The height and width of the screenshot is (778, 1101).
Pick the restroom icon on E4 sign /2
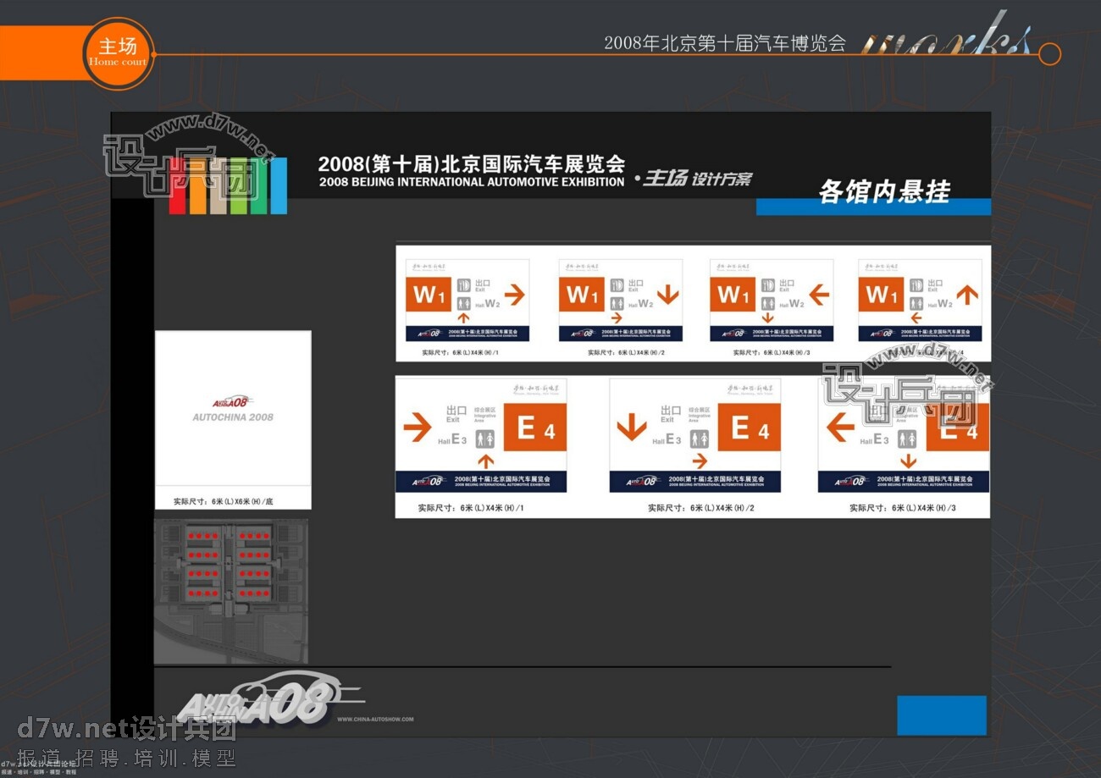(700, 439)
